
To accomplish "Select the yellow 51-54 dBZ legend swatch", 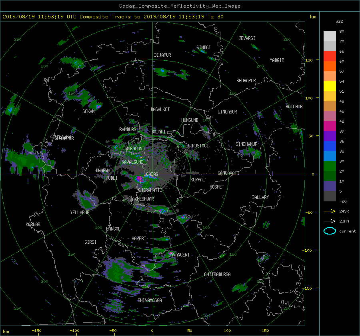I will pyautogui.click(x=330, y=86).
